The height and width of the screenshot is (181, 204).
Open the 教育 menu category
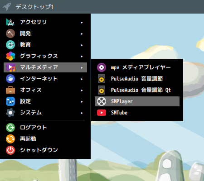(x=45, y=45)
